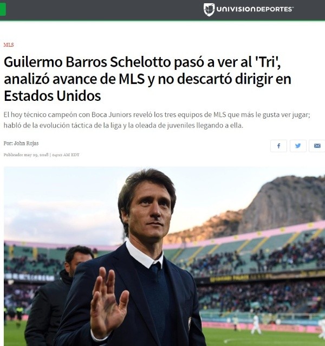Viewport: 325px width, 346px height.
Task: Click the green button in header corner
Action: [3, 9]
